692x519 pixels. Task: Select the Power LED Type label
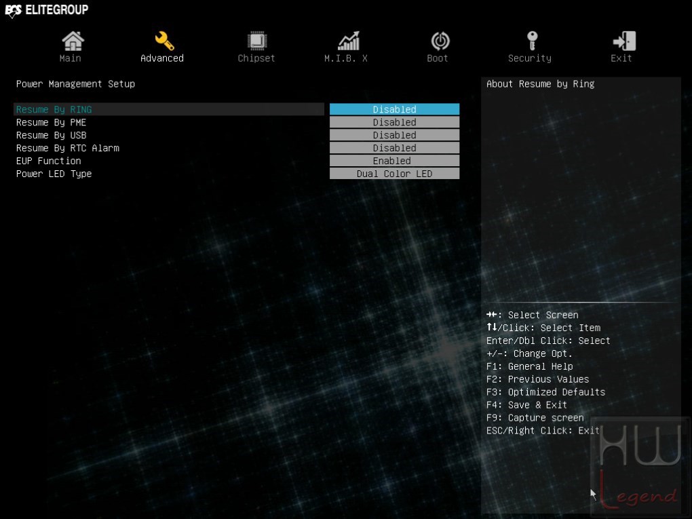[54, 174]
